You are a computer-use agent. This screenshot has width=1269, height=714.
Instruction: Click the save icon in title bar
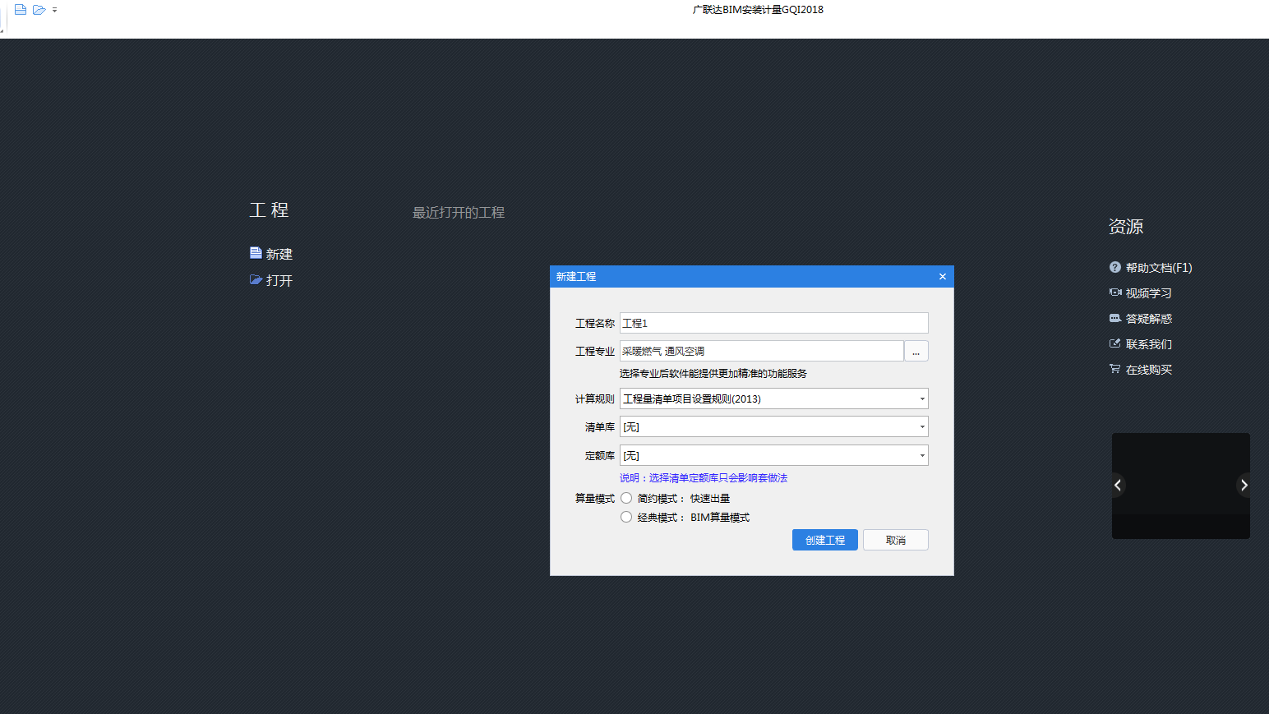(x=21, y=10)
